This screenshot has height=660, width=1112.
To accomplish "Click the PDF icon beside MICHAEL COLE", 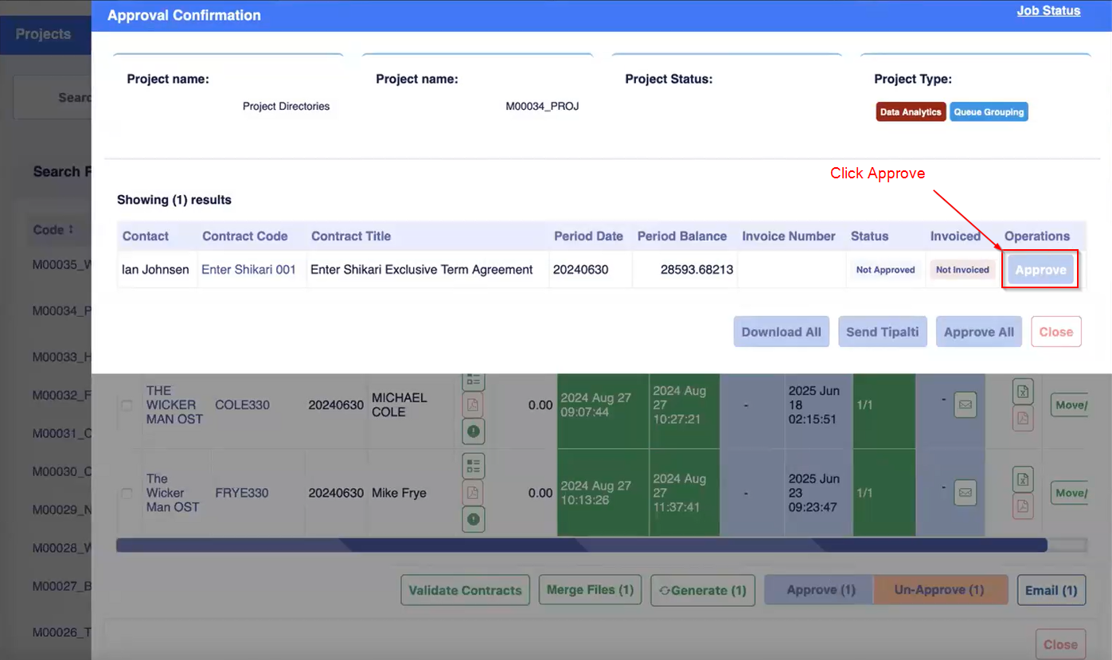I will coord(474,404).
